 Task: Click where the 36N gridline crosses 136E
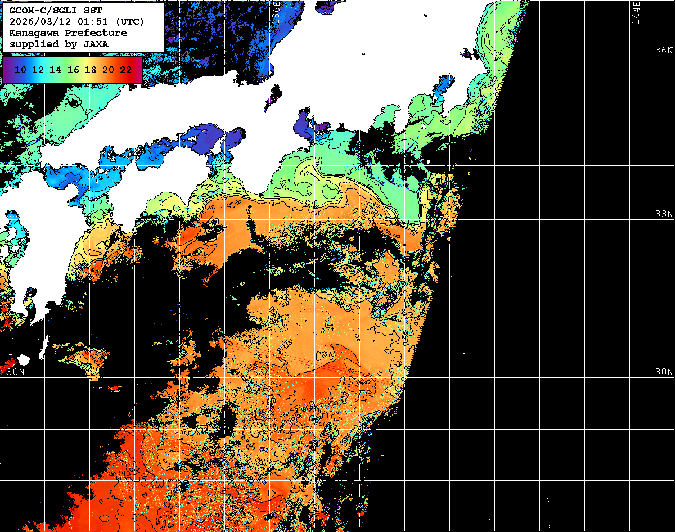(x=270, y=56)
